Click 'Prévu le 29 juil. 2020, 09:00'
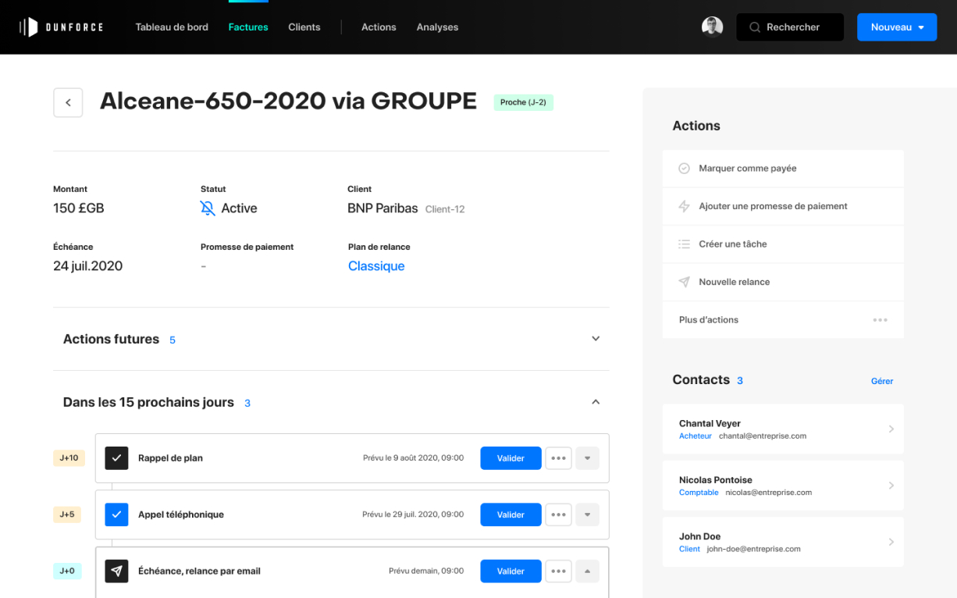Image resolution: width=957 pixels, height=598 pixels. coord(413,514)
